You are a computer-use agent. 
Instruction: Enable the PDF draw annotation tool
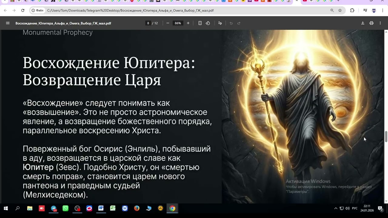220,23
